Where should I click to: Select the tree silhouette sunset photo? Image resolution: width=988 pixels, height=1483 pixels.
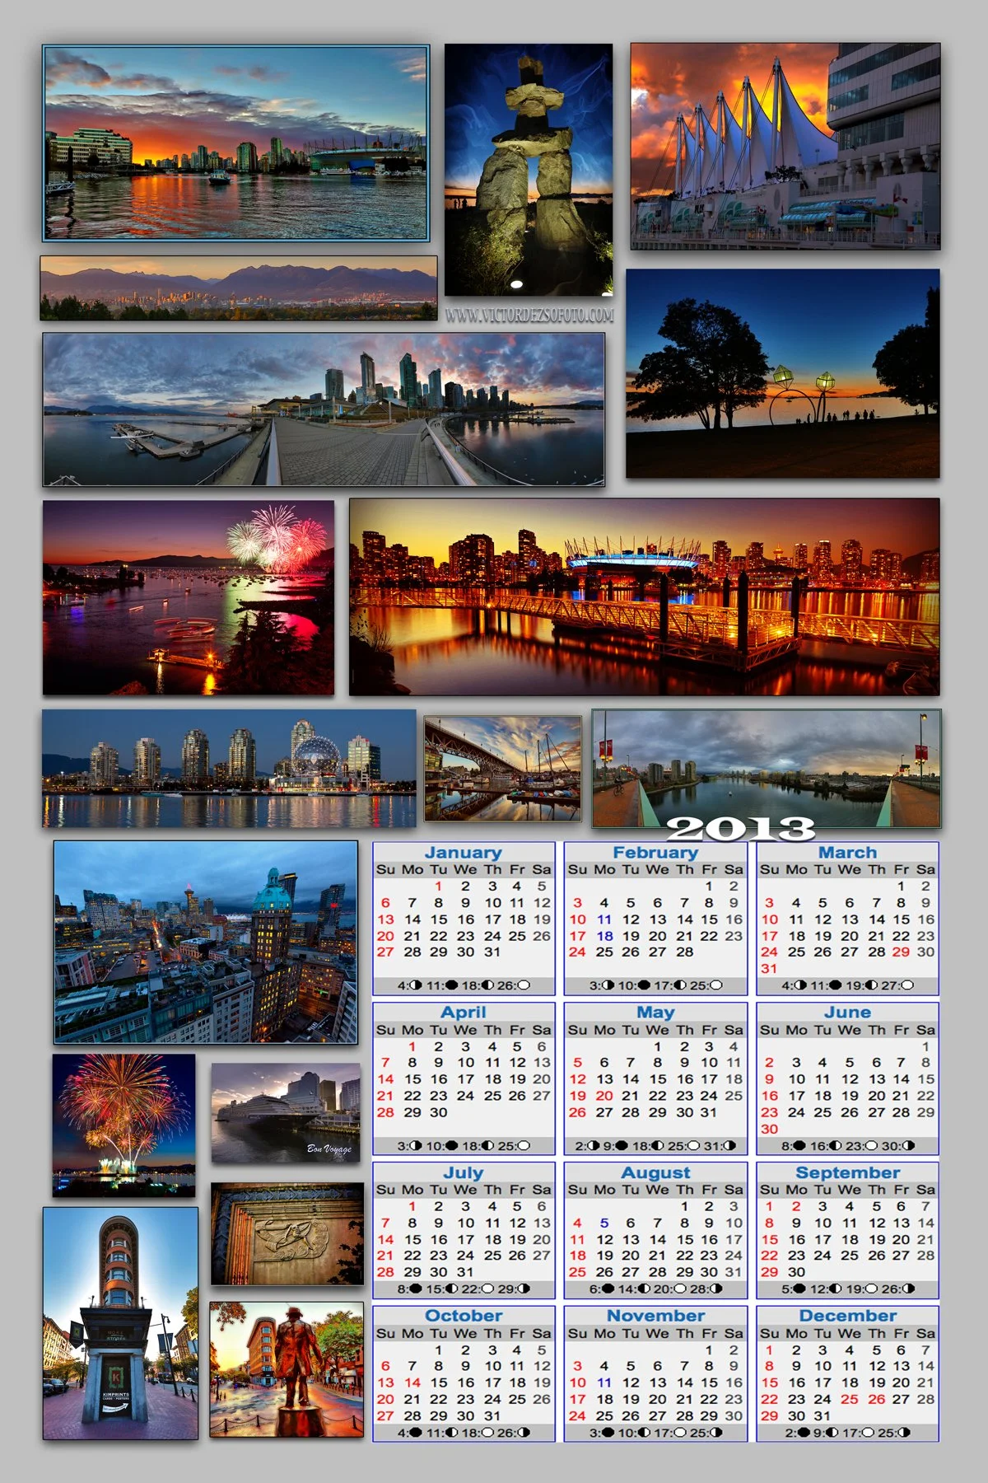pos(782,373)
